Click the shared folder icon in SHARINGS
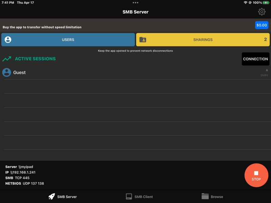 click(143, 40)
